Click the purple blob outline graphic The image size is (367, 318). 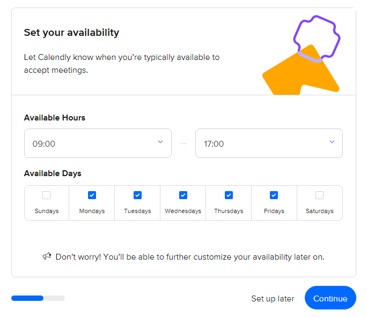click(317, 39)
